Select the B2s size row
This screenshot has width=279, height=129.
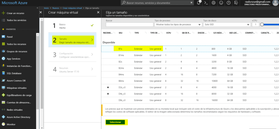pos(190,62)
